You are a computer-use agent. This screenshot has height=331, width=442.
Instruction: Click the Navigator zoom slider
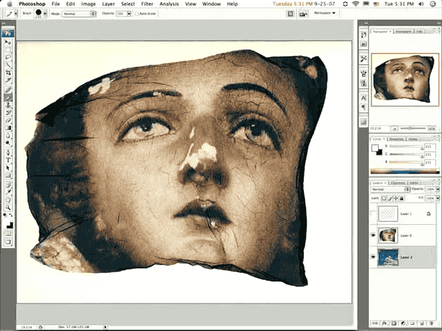pyautogui.click(x=411, y=128)
